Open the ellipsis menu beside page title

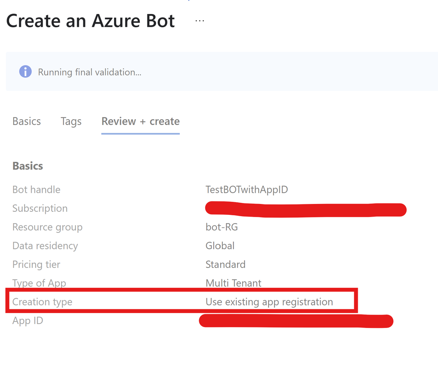[199, 21]
